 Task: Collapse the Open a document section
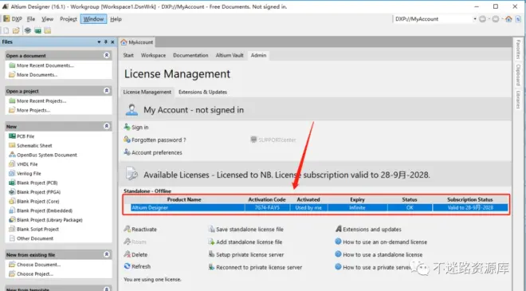106,55
